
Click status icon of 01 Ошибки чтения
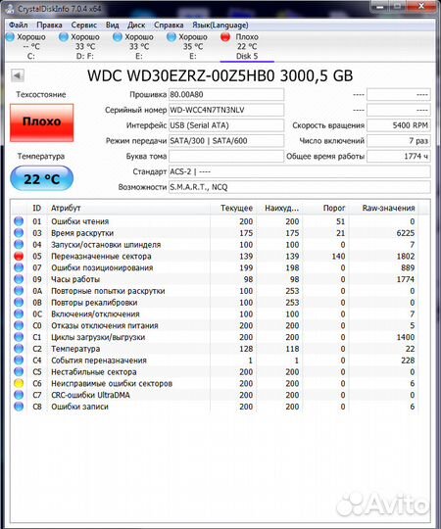click(19, 221)
